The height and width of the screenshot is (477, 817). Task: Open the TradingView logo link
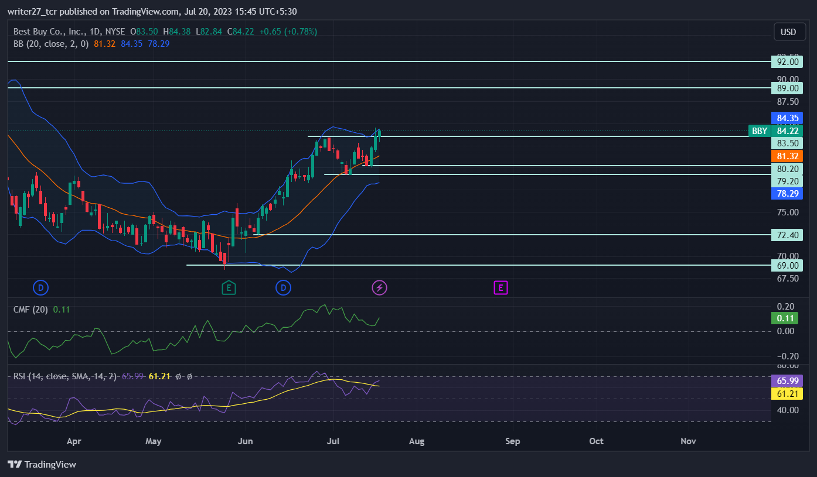coord(42,464)
